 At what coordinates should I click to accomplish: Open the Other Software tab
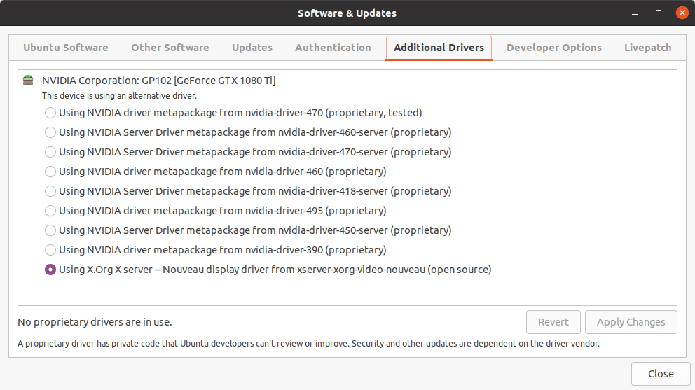tap(170, 48)
